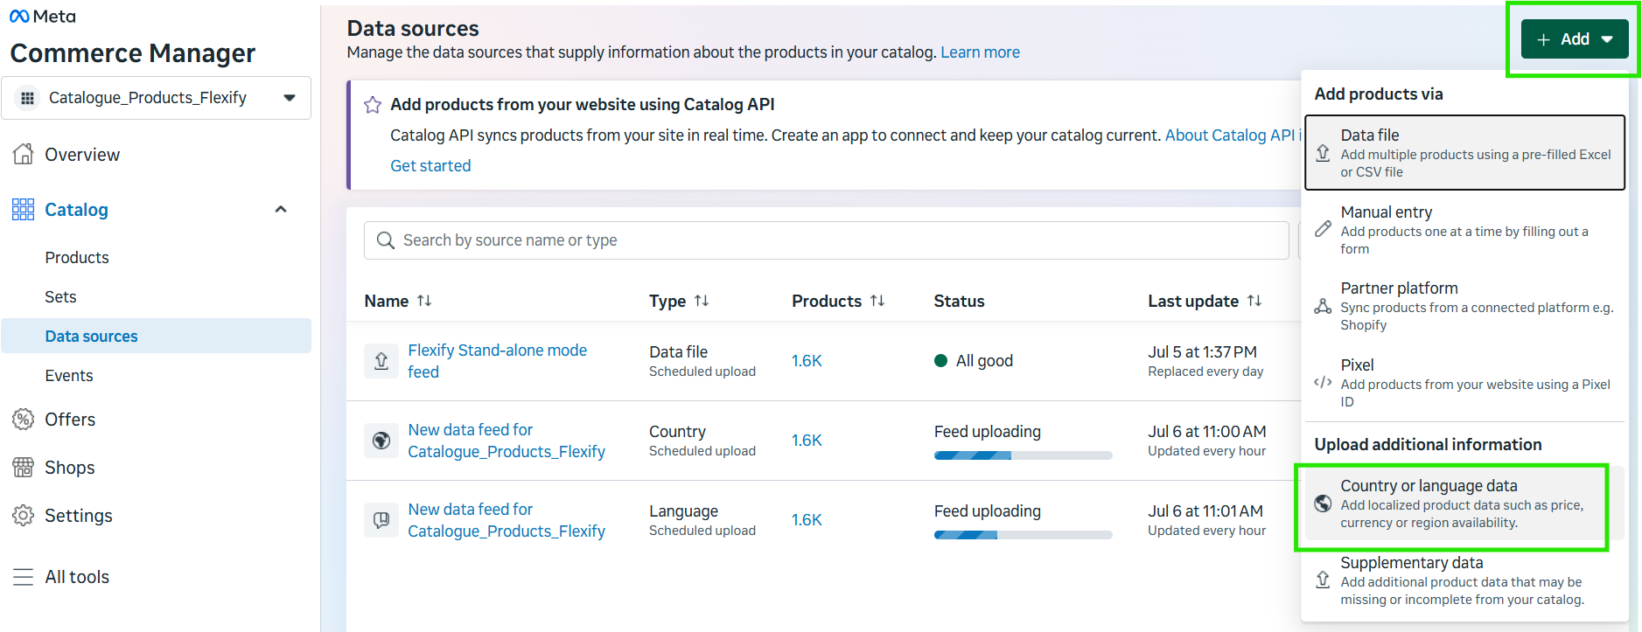Screen dimensions: 1642x632
Task: Collapse the Catalog section chevron
Action: click(x=281, y=209)
